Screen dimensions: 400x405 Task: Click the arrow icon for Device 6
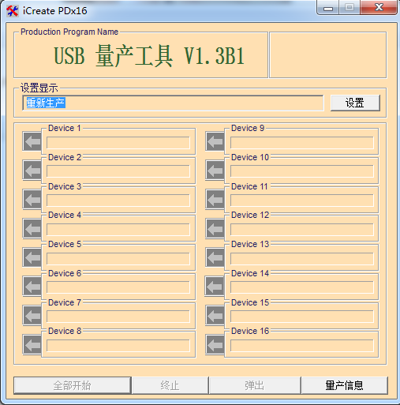32,286
